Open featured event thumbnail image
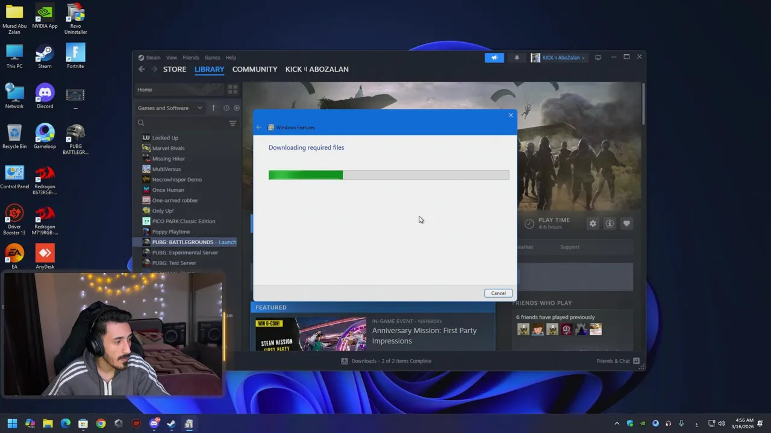Screen dimensions: 771x433 coord(311,334)
